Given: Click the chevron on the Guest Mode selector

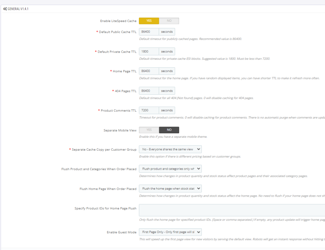Looking at the screenshot, I should [198, 232].
